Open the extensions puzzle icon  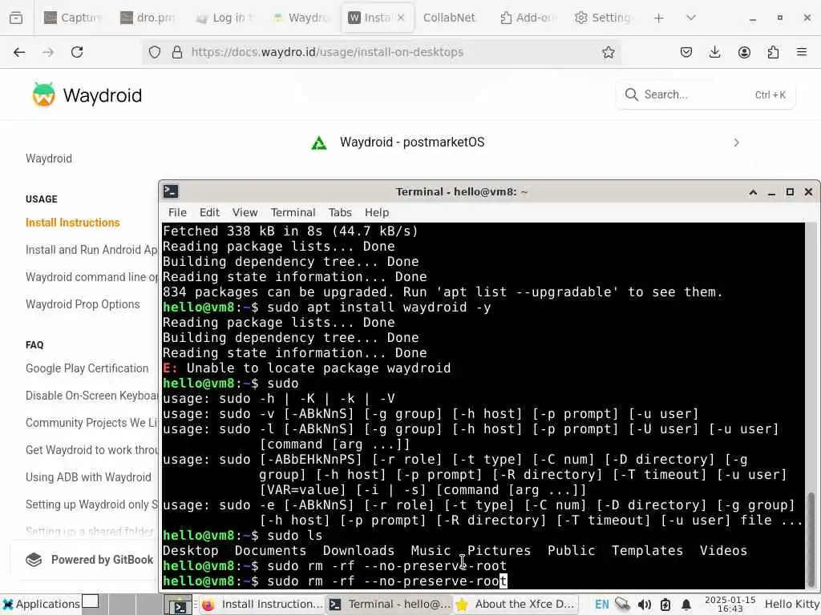click(x=773, y=52)
